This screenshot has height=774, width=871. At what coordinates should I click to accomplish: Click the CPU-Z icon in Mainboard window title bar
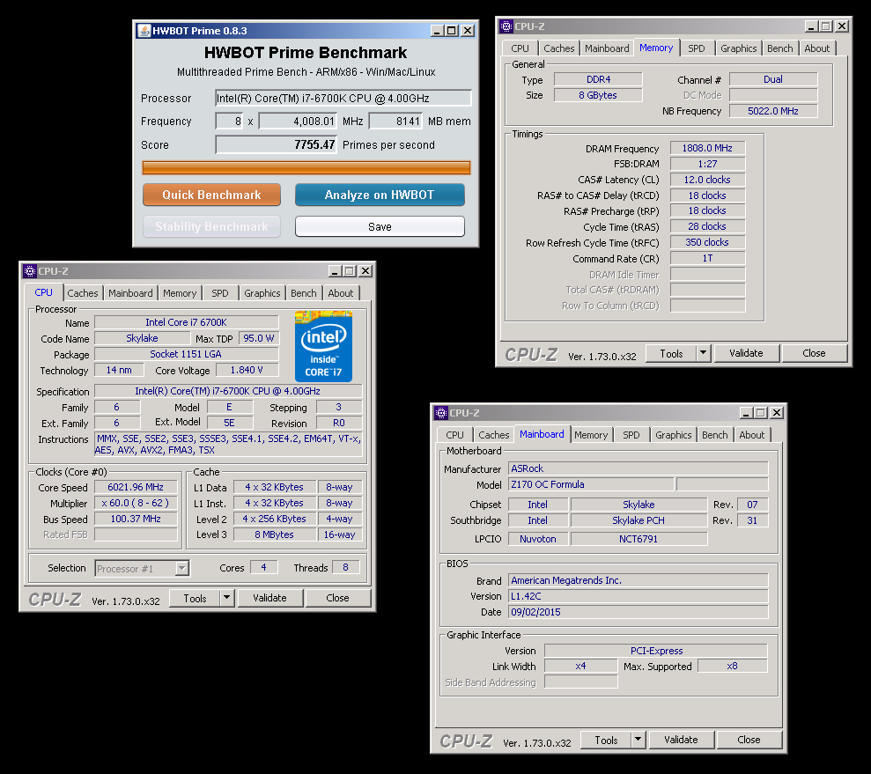pos(441,413)
